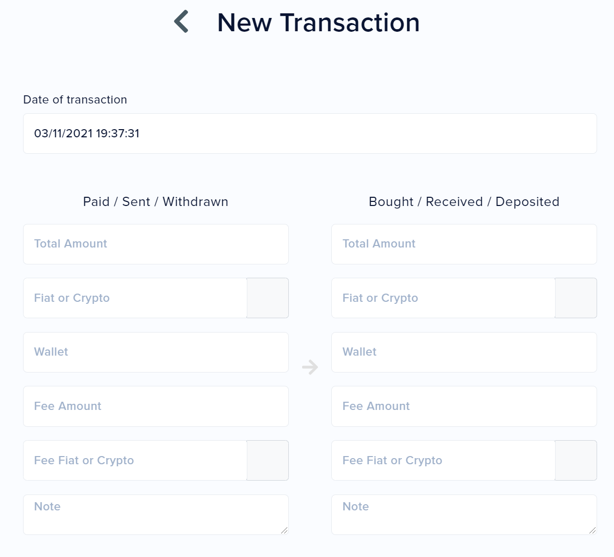Click the Note box in the Bought column

click(464, 514)
